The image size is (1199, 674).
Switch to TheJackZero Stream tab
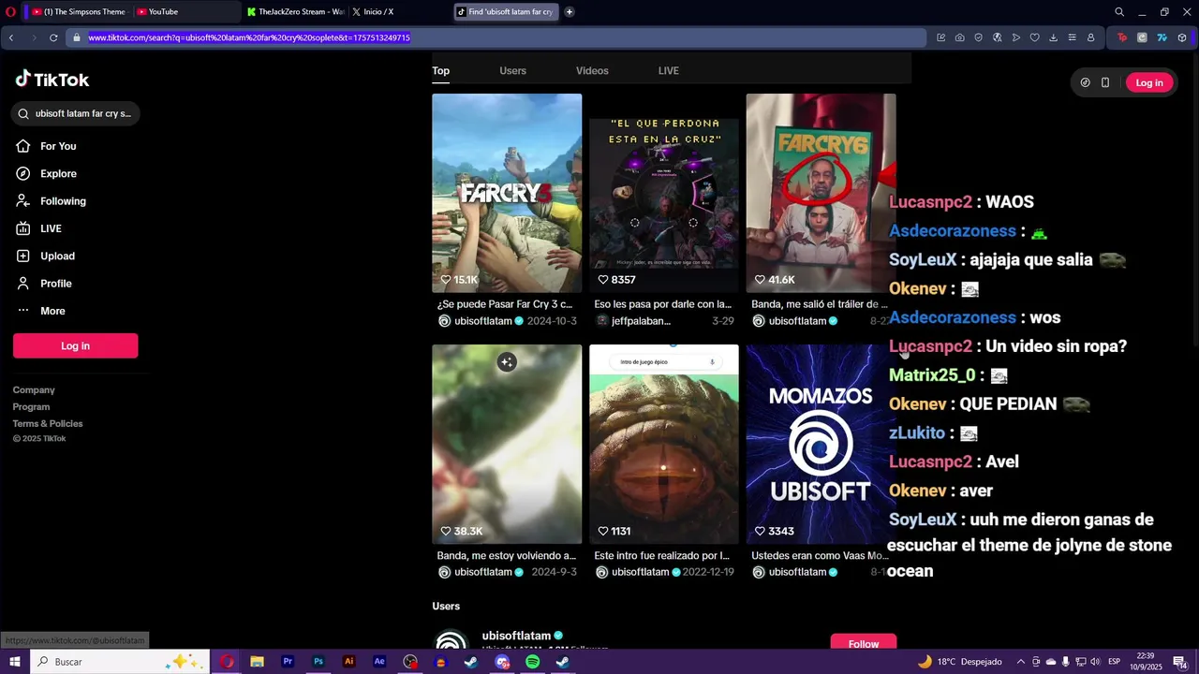[295, 12]
